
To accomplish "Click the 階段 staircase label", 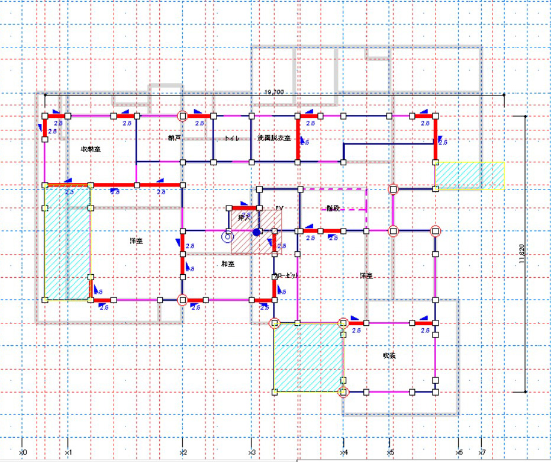I will point(334,208).
